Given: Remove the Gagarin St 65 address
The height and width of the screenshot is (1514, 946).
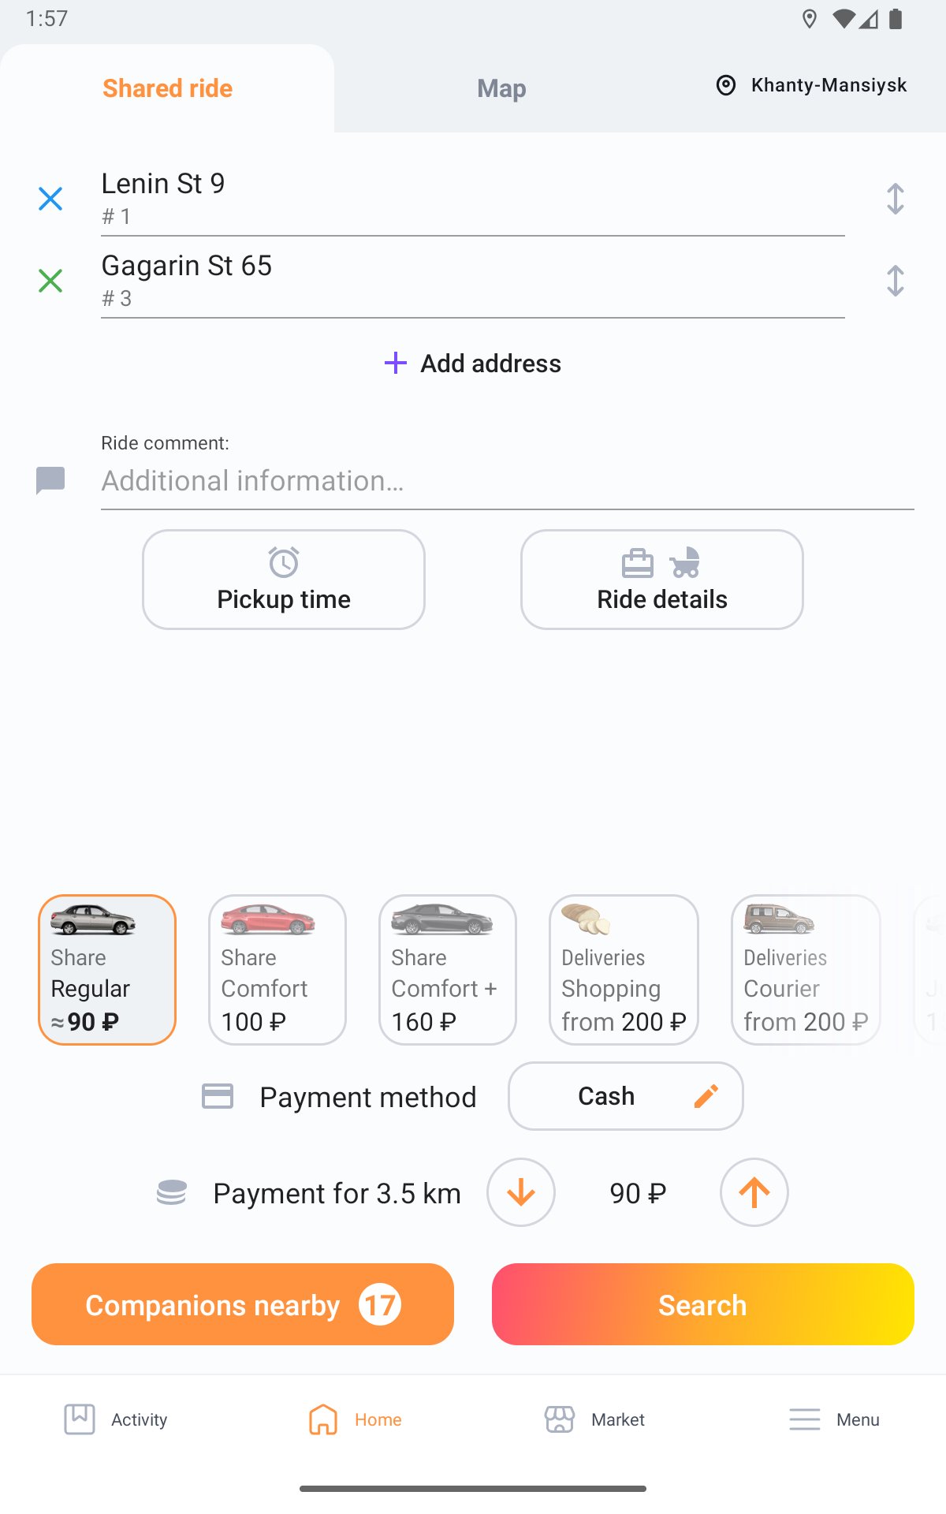Looking at the screenshot, I should (x=50, y=281).
